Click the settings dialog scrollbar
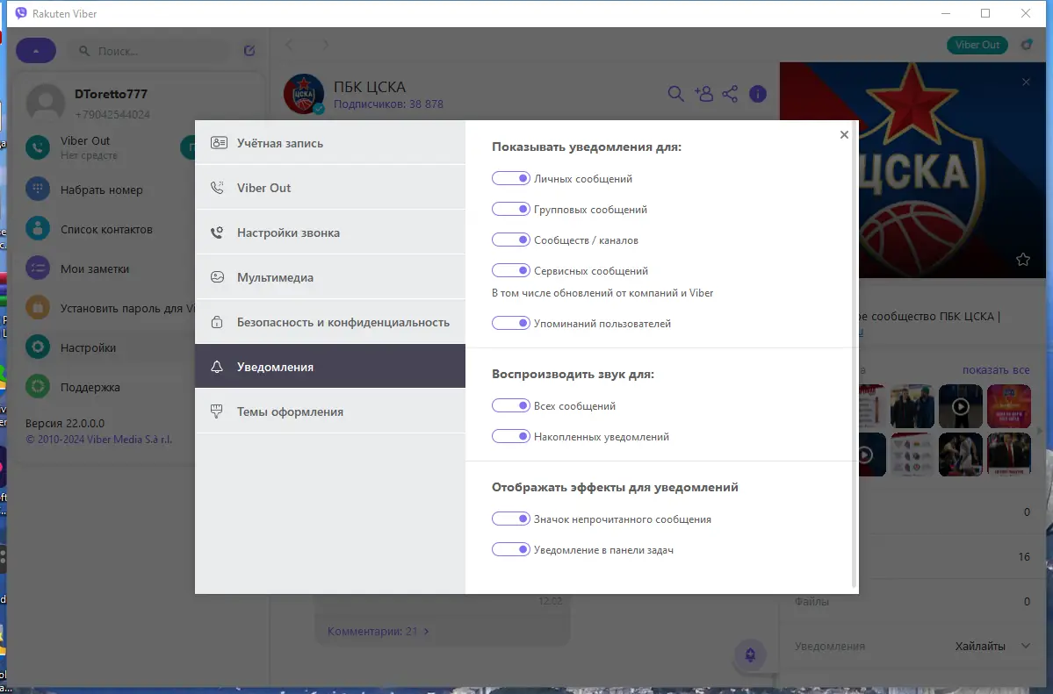This screenshot has width=1053, height=694. click(x=854, y=355)
